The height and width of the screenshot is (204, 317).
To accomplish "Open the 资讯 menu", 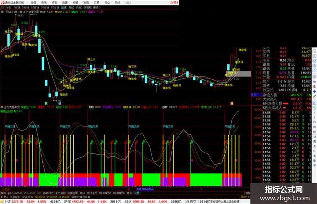I will pos(54,3).
